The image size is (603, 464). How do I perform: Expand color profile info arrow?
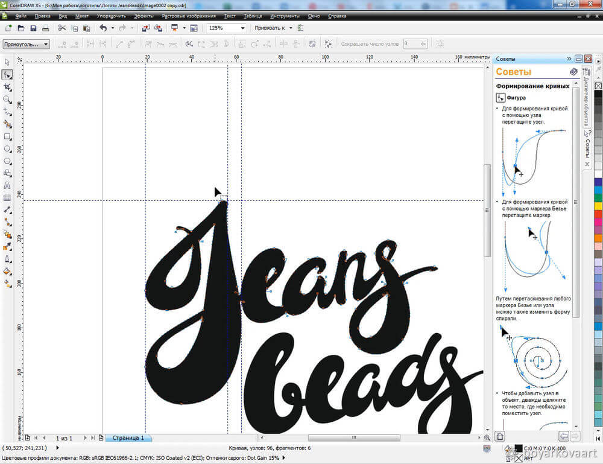point(284,458)
